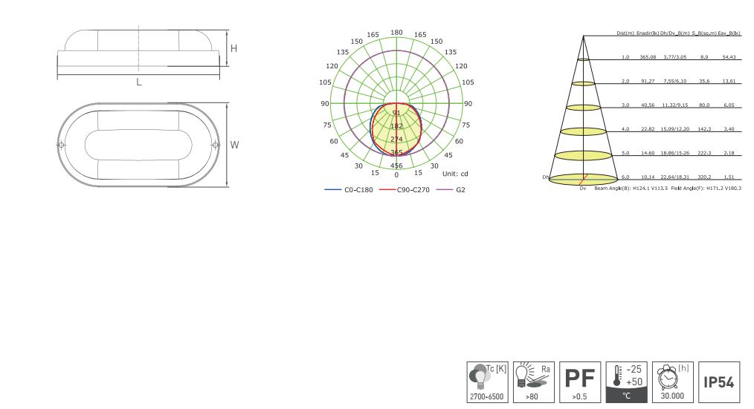Image resolution: width=754 pixels, height=409 pixels.
Task: Click the 11.32/9.15 beam diameter value
Action: 675,105
